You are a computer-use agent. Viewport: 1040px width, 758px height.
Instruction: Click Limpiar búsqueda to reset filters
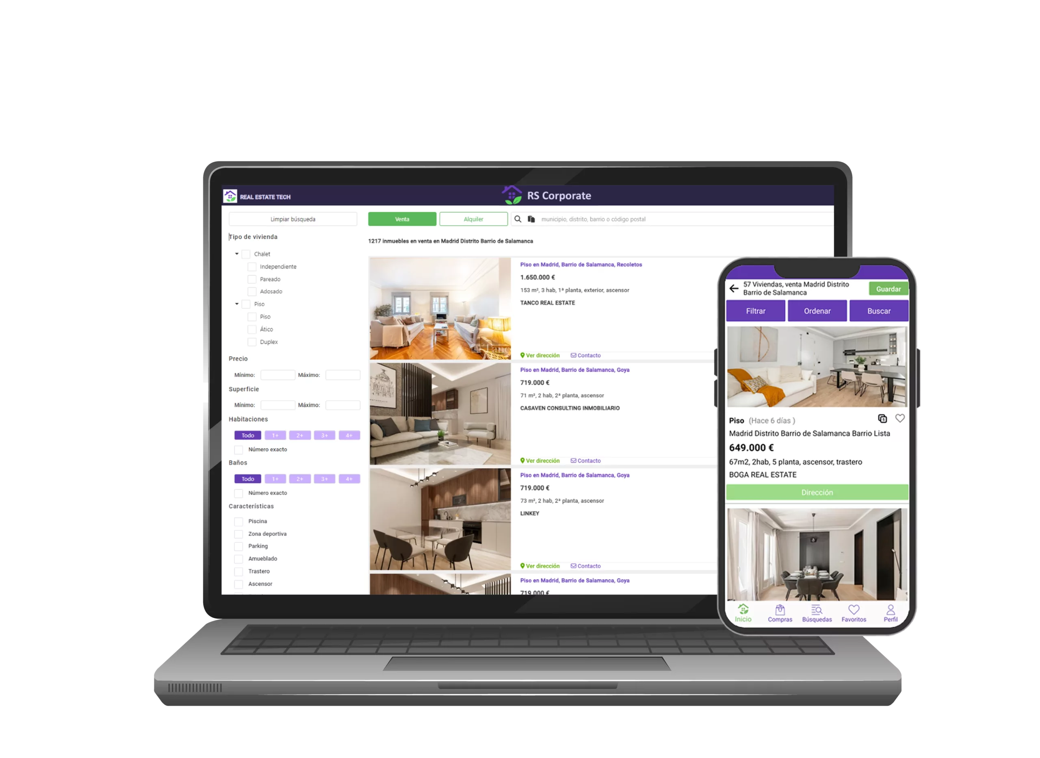(x=292, y=219)
